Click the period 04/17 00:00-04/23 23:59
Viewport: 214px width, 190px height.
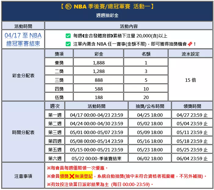click(x=97, y=115)
